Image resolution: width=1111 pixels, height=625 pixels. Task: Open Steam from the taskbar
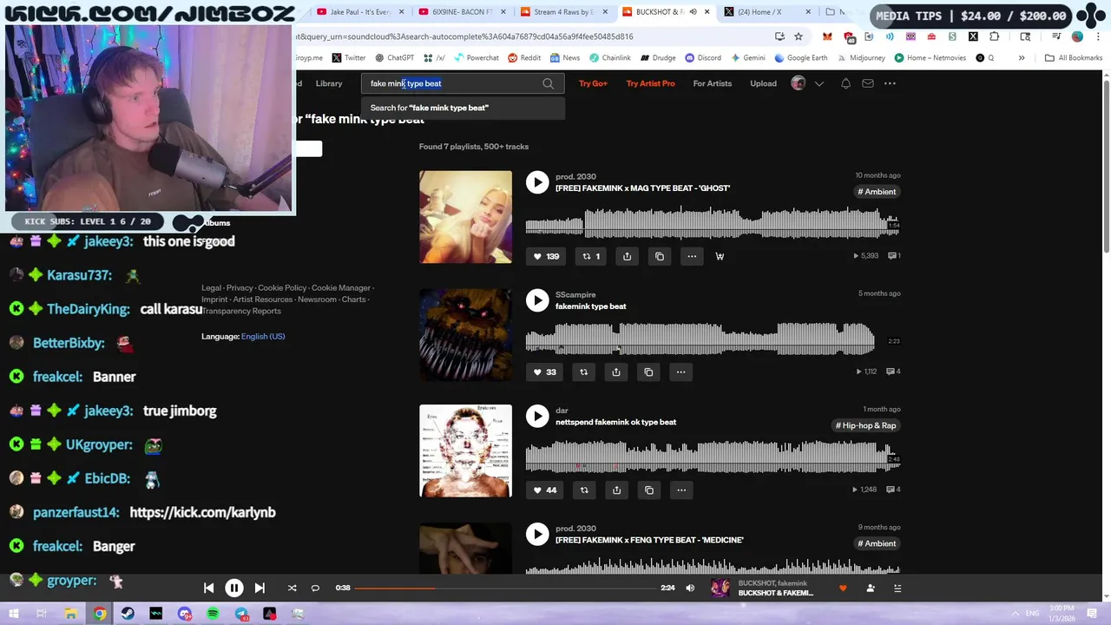128,614
